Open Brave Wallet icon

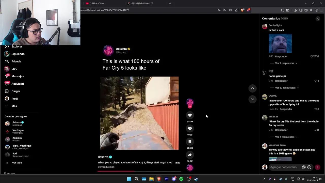point(306,10)
